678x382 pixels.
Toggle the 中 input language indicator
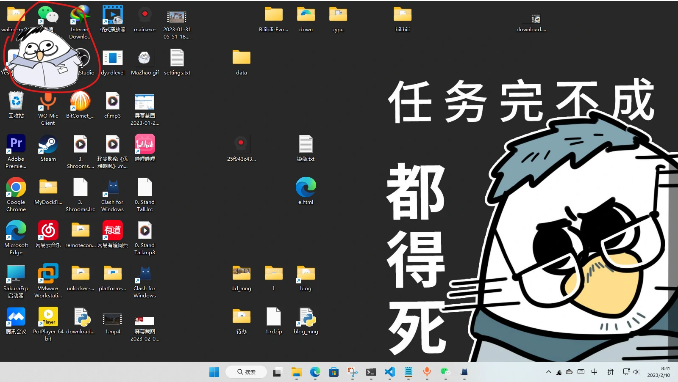click(595, 372)
